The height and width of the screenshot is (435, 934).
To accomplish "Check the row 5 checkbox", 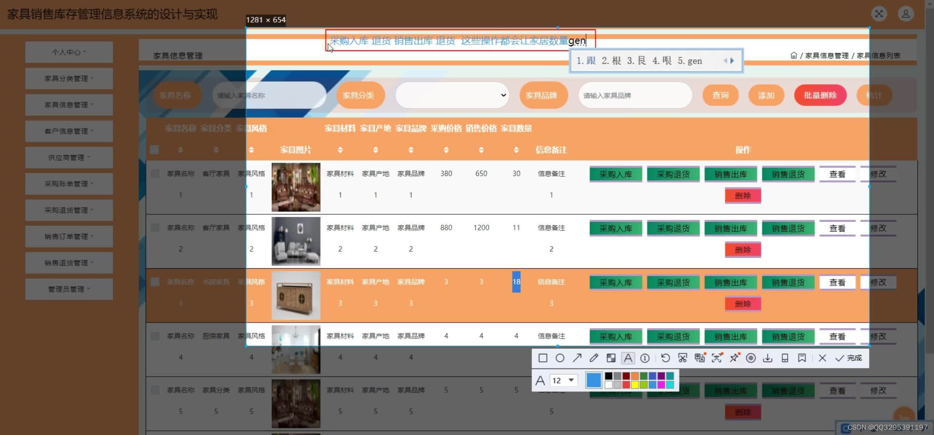I will coord(155,390).
